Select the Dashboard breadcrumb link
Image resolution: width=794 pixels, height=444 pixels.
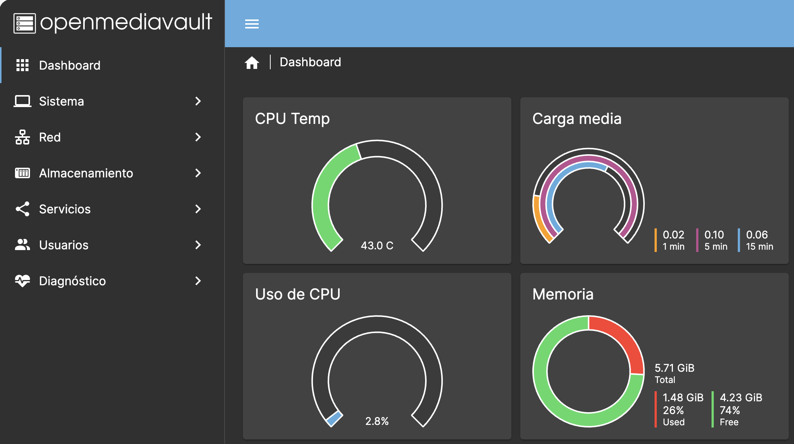point(310,62)
